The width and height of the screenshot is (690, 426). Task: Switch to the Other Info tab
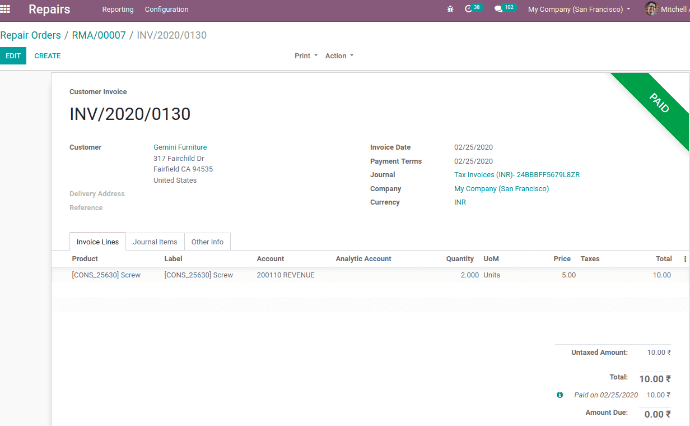click(207, 242)
